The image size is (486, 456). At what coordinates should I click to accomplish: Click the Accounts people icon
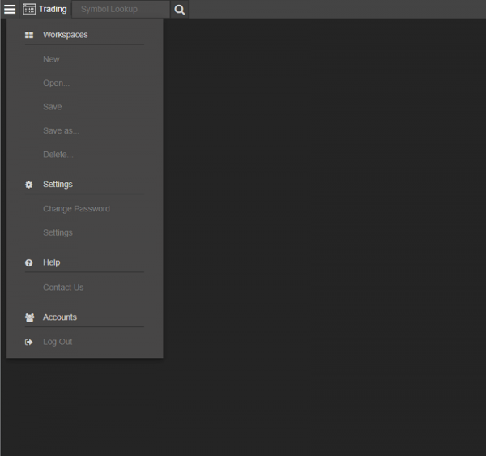[29, 317]
